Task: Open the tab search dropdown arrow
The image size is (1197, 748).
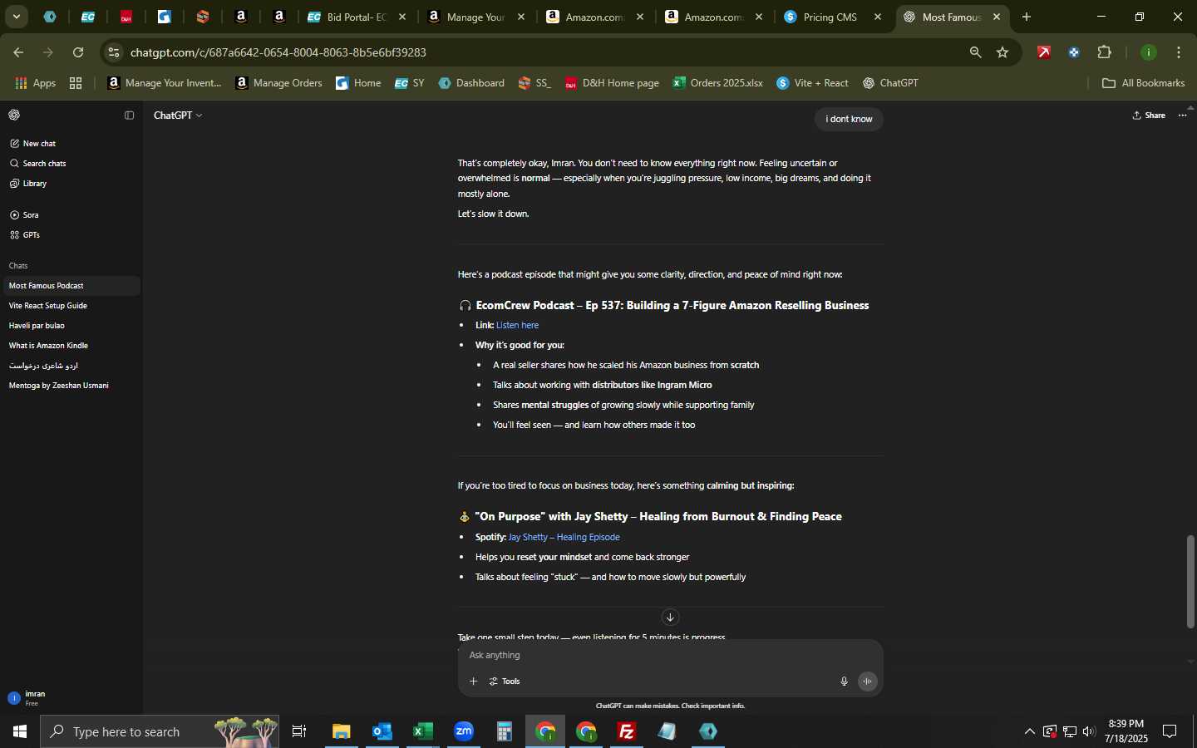Action: click(x=16, y=17)
